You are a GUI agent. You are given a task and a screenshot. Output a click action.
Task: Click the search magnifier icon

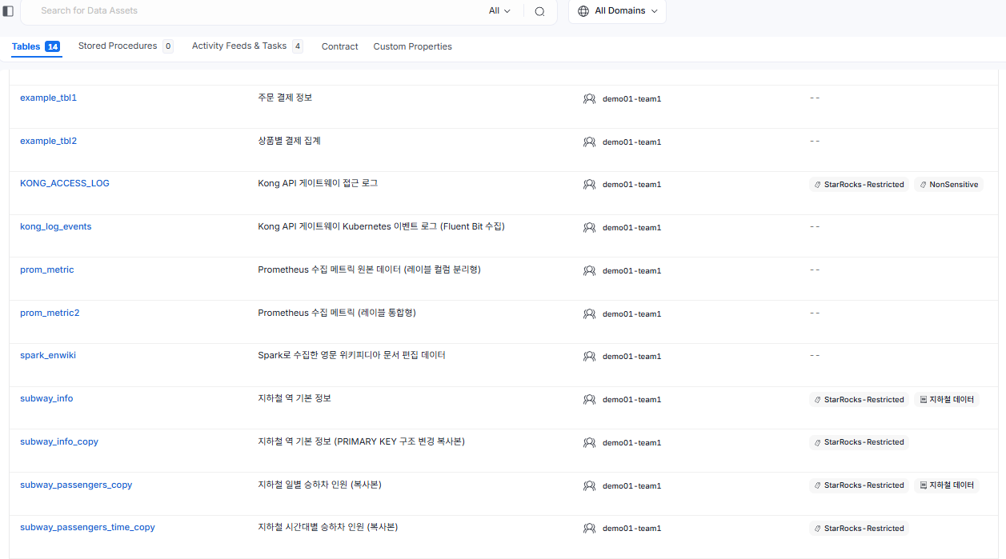[x=539, y=11]
